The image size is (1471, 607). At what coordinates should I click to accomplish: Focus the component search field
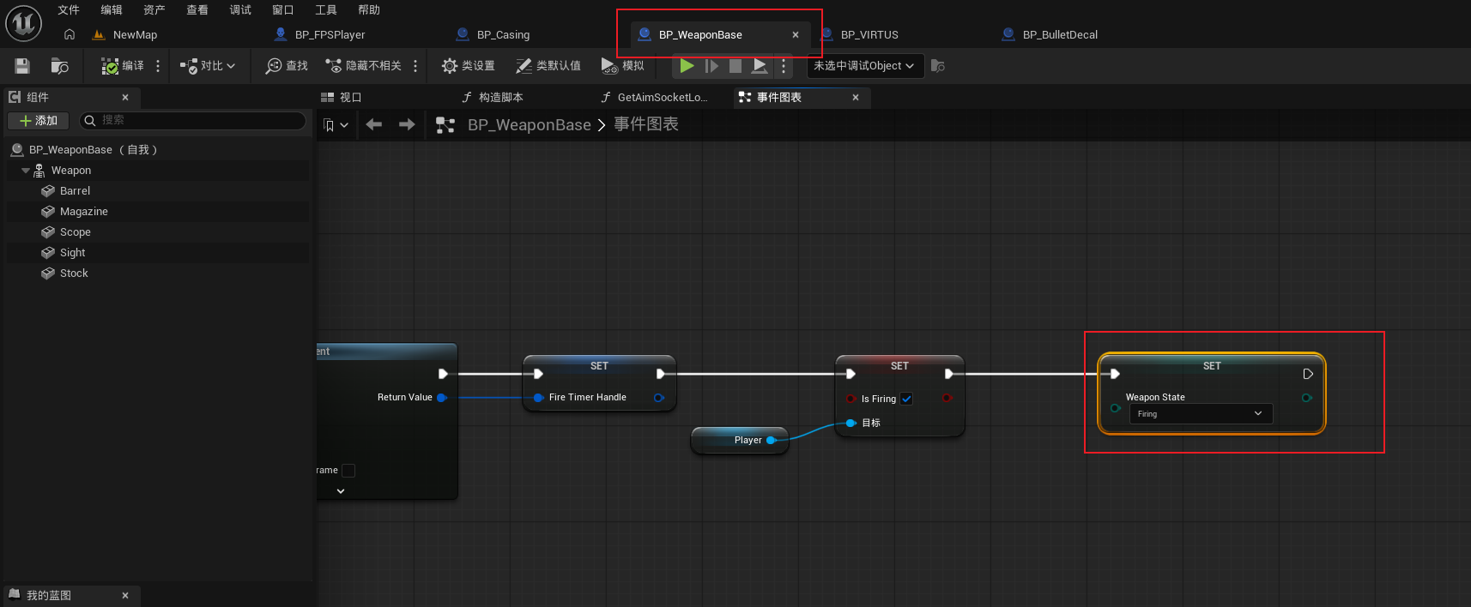pos(192,121)
